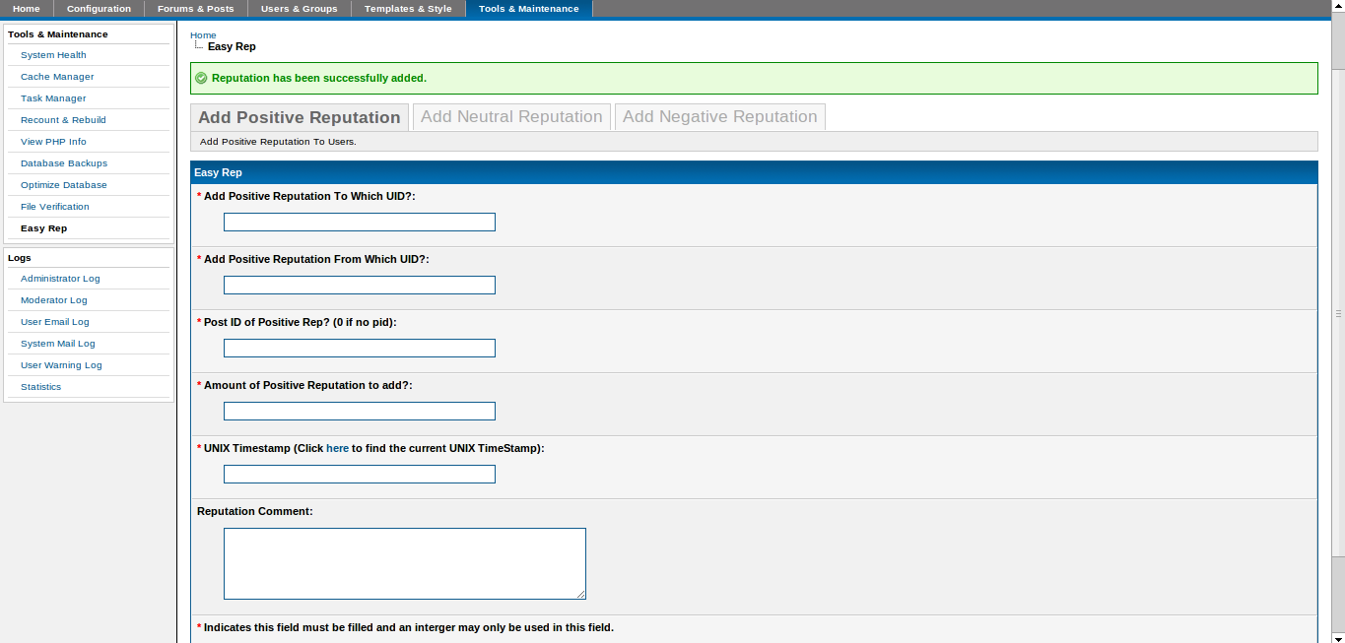Open the Configuration top menu tab
1345x643 pixels.
(x=99, y=9)
